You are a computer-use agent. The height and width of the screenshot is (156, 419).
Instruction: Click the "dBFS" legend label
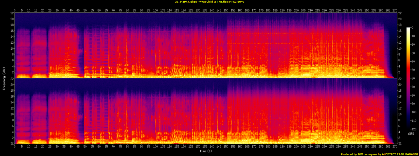tap(410, 134)
